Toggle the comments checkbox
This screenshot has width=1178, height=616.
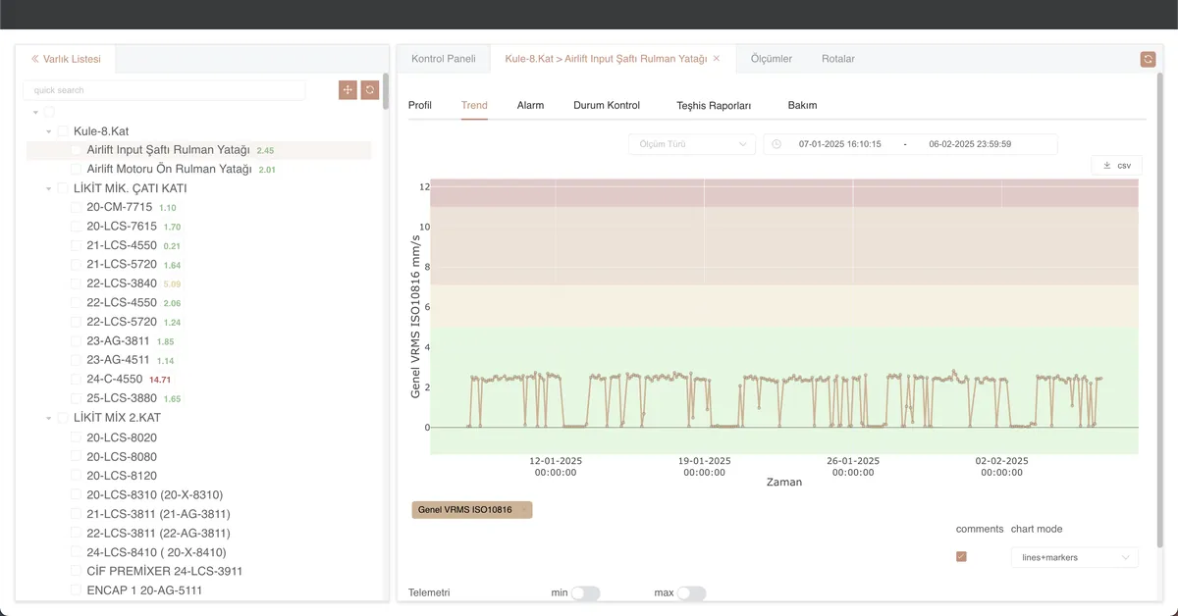961,556
